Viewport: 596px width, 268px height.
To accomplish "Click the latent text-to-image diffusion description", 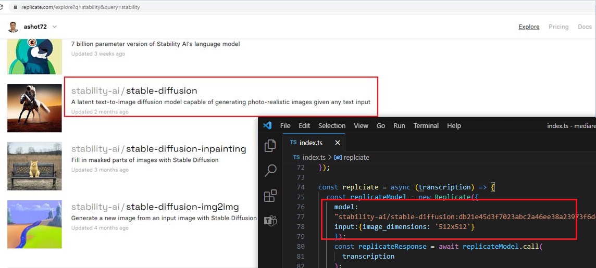I will pos(221,102).
